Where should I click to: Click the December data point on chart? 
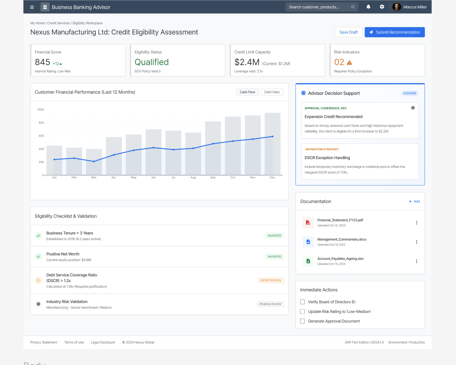click(x=273, y=136)
